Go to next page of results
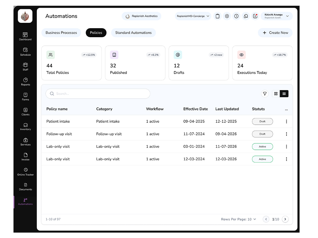The width and height of the screenshot is (318, 238). (285, 219)
